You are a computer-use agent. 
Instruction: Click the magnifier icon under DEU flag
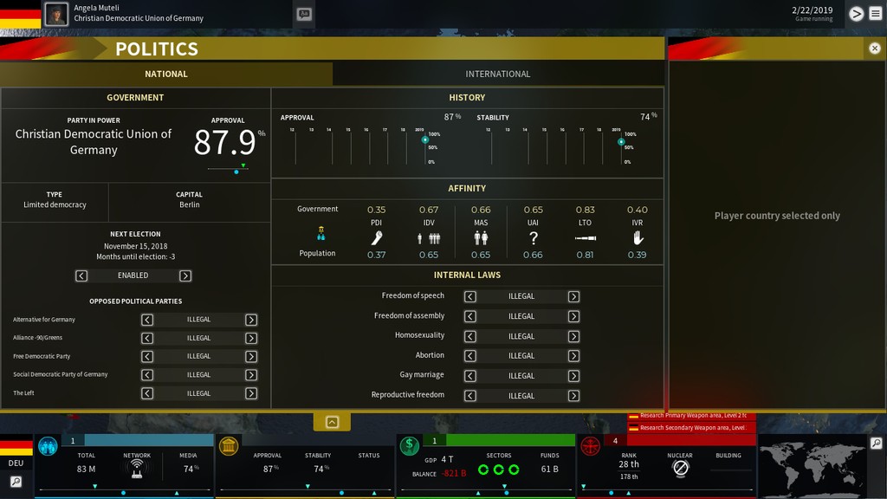tap(16, 482)
